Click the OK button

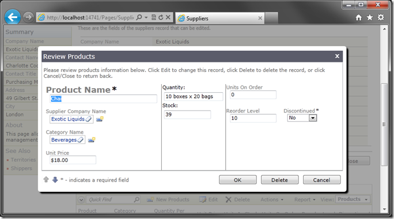238,180
